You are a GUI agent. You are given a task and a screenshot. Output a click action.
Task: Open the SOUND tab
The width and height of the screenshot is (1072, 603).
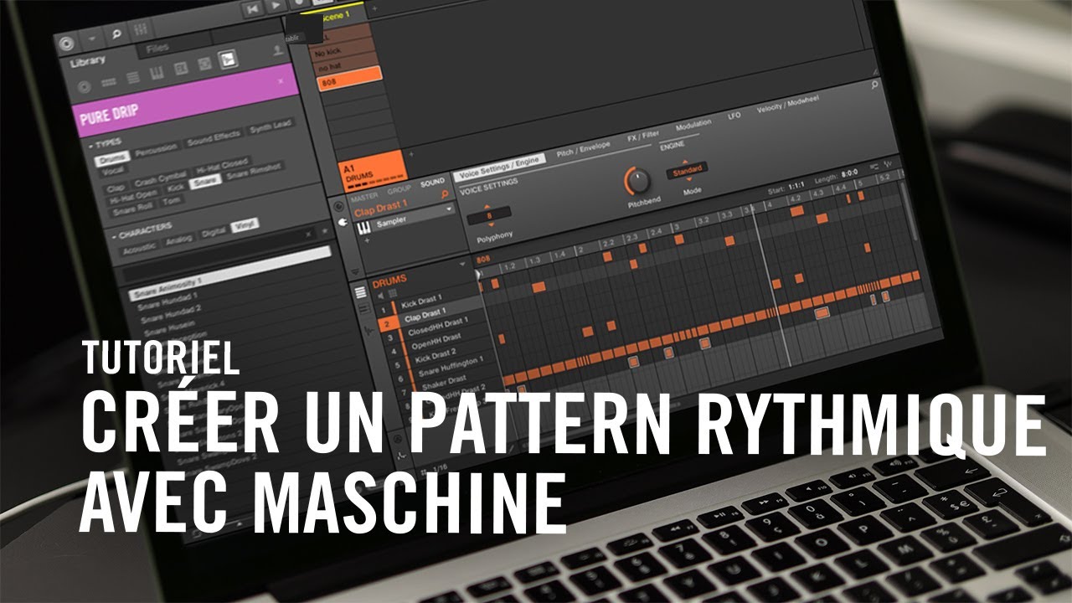[432, 182]
